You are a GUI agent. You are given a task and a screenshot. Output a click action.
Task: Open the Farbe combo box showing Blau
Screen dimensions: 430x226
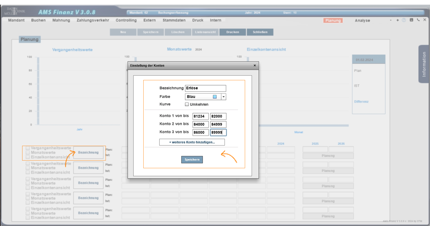[203, 97]
